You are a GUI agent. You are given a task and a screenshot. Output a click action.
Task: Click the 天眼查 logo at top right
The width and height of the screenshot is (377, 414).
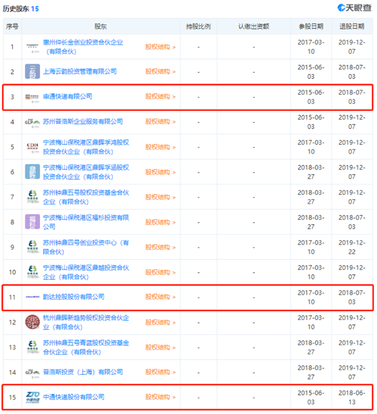coord(355,8)
